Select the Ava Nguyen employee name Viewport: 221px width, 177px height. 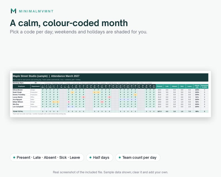tap(17, 100)
